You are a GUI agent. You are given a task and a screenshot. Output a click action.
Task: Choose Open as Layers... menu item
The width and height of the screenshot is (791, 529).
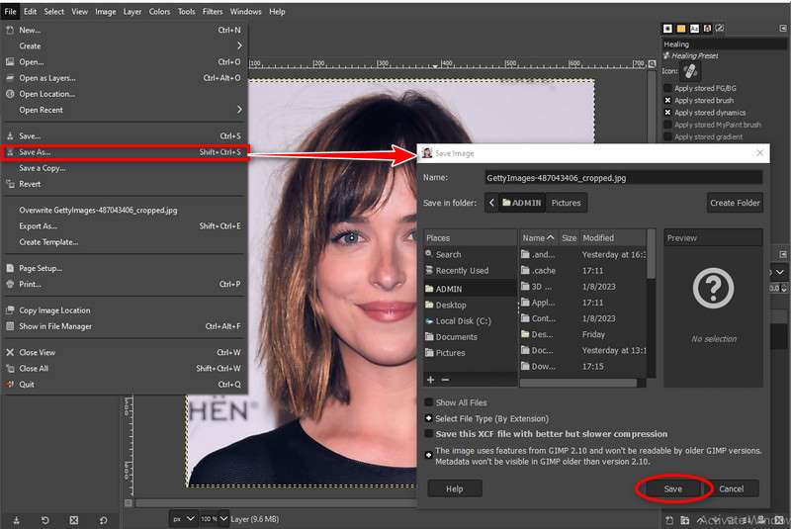tap(125, 78)
